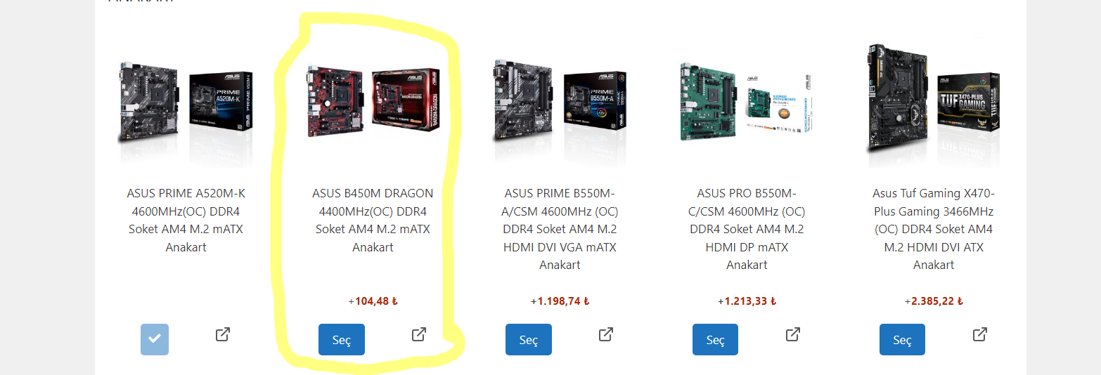Open external link icon for PRO B550M-C/CSM

point(792,334)
